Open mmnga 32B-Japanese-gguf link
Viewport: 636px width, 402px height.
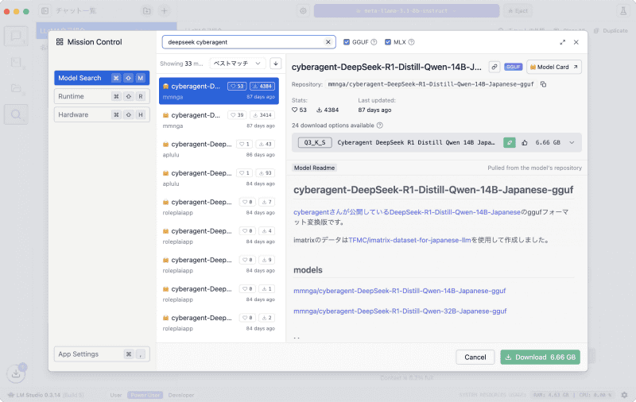point(400,311)
